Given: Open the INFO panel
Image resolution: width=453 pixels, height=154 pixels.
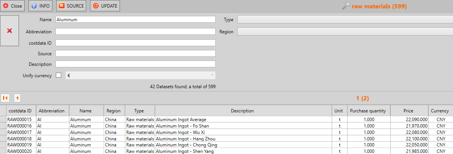Looking at the screenshot, I should pyautogui.click(x=41, y=6).
